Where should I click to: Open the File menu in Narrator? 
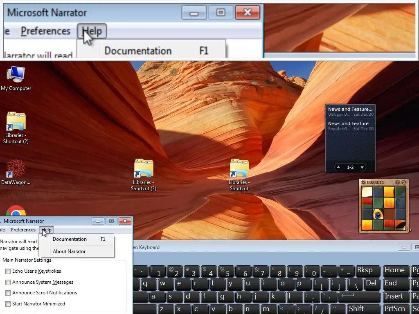3,230
